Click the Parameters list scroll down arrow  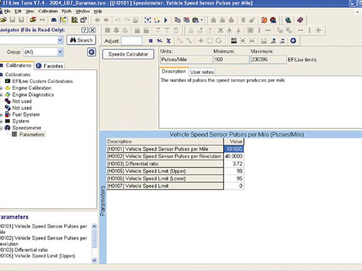click(94, 261)
